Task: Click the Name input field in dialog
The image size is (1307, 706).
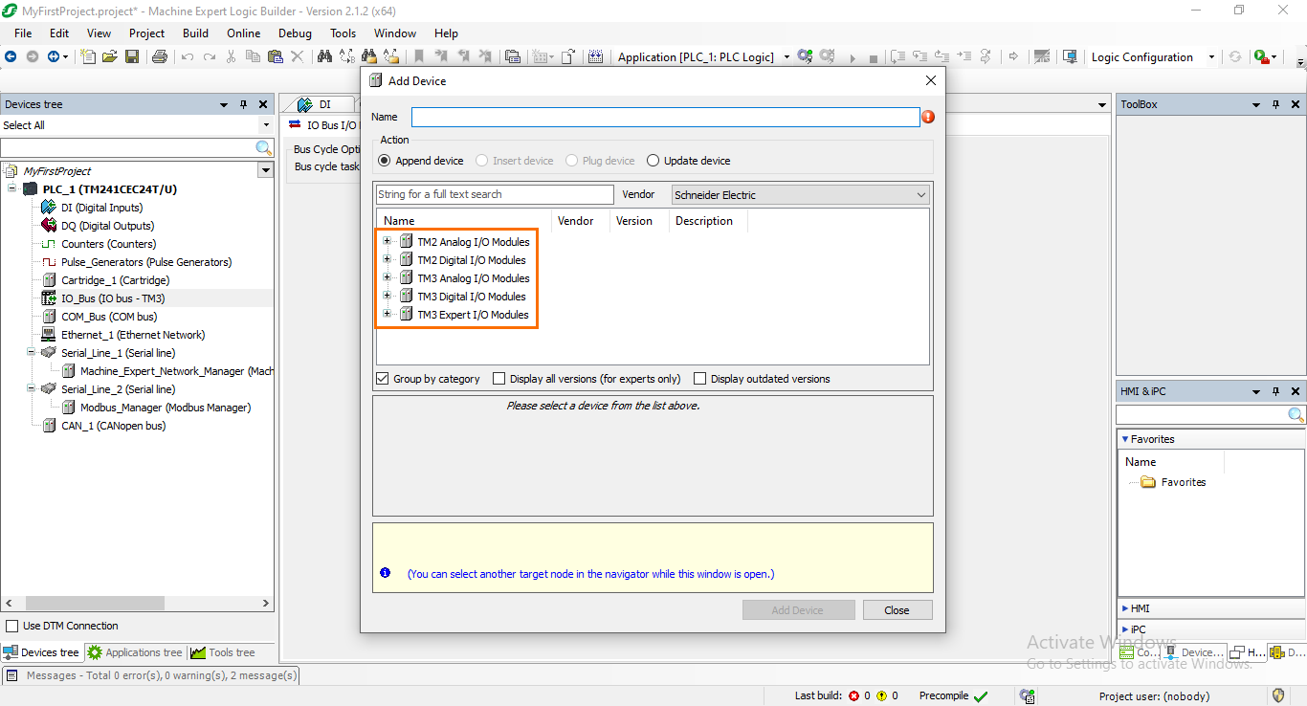Action: click(666, 117)
